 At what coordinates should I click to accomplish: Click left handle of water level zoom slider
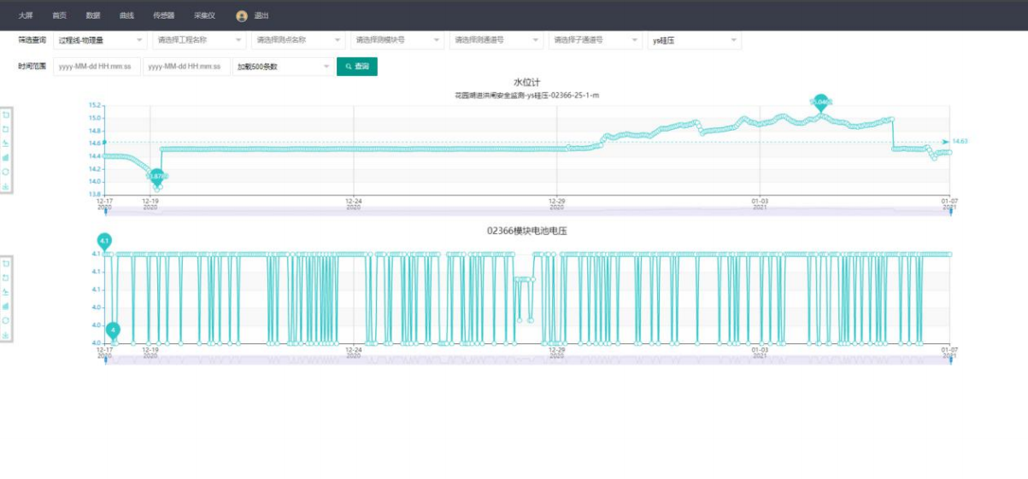point(105,211)
